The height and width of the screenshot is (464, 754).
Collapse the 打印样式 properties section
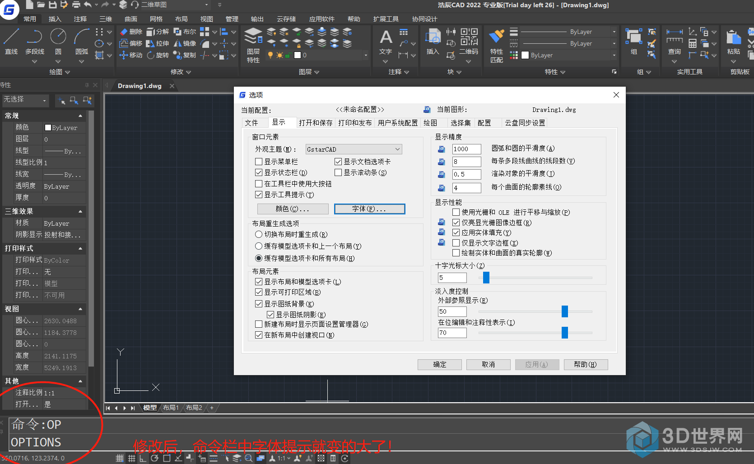(80, 248)
